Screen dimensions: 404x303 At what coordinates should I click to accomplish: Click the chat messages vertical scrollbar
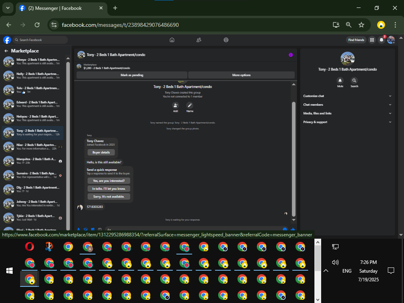(294, 159)
